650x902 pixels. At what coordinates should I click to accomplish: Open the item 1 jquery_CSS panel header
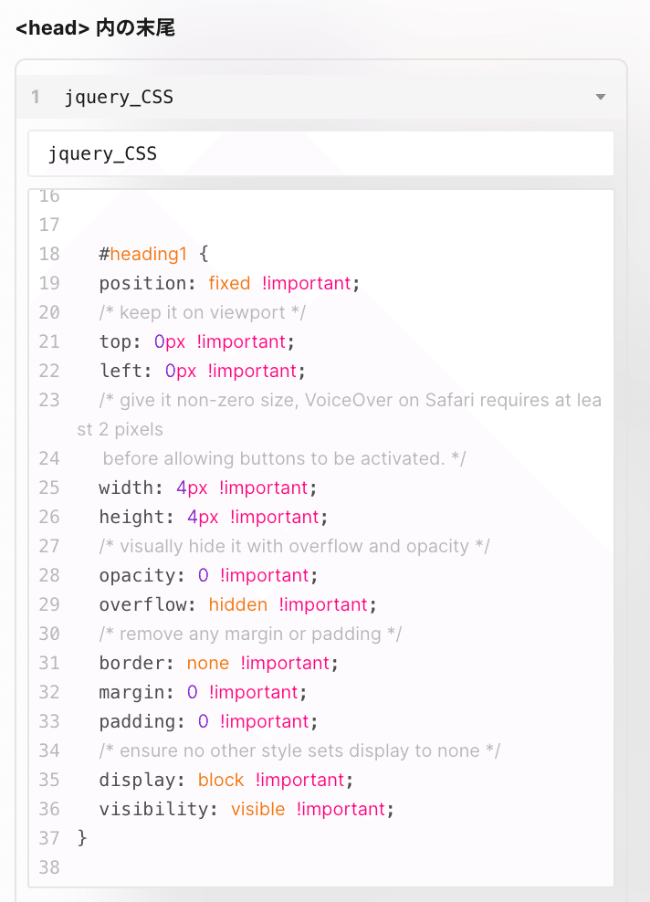click(x=119, y=96)
